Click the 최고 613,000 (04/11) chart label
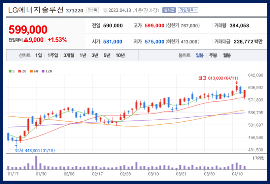 click(x=218, y=78)
